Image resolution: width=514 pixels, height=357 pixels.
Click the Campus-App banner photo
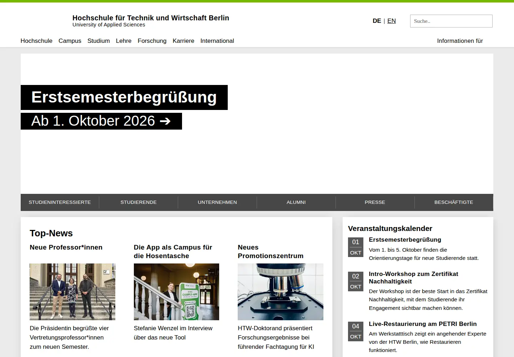coord(176,292)
